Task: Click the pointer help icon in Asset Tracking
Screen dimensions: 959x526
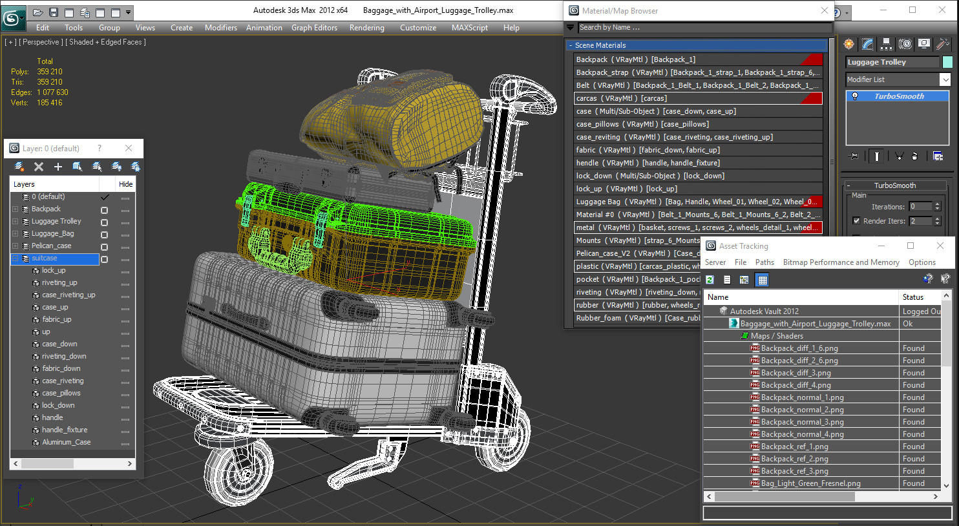Action: (945, 279)
